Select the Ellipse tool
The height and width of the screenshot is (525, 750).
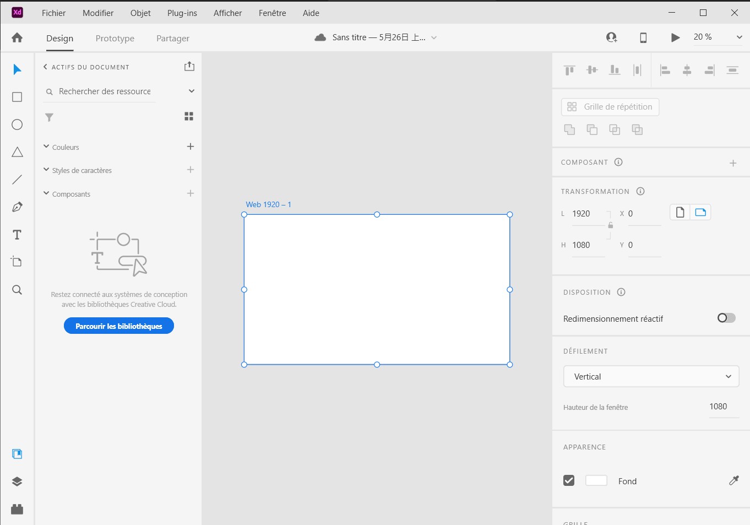pyautogui.click(x=17, y=125)
